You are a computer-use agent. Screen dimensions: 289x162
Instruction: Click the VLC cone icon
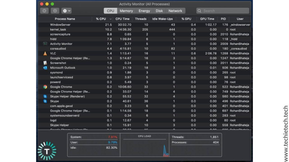[x=45, y=53]
